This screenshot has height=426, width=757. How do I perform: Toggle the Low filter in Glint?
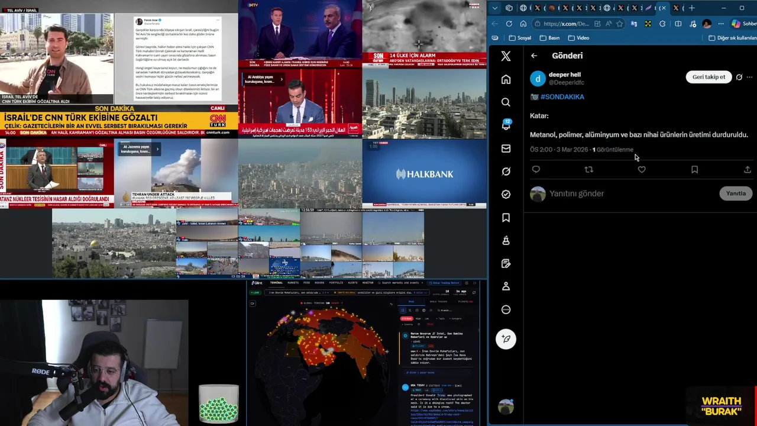pyautogui.click(x=426, y=318)
